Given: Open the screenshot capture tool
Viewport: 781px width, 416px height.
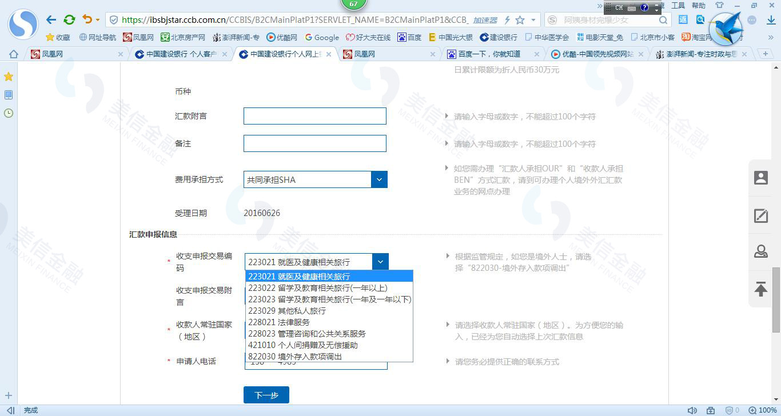Looking at the screenshot, I should click(x=700, y=19).
